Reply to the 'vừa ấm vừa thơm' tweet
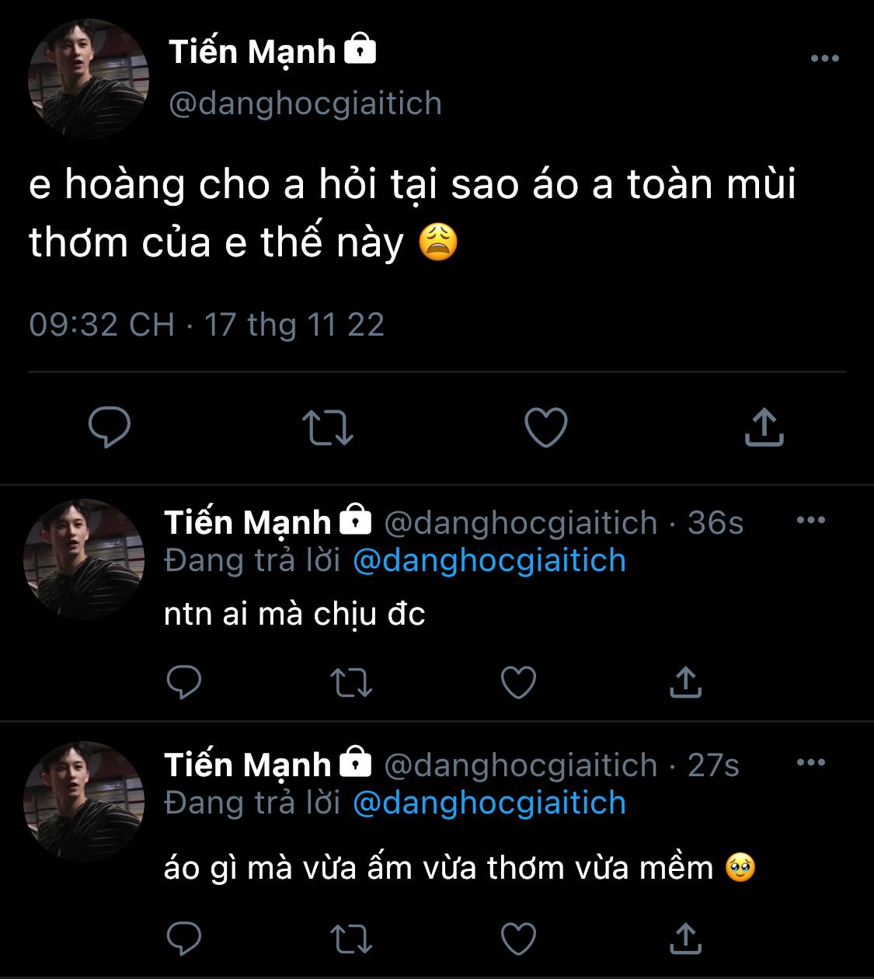 pyautogui.click(x=184, y=939)
